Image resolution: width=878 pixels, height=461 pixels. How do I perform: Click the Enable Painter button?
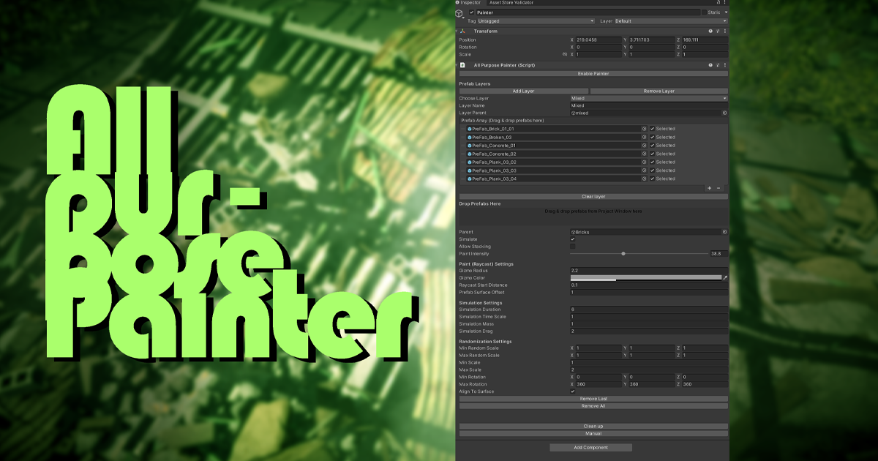tap(593, 74)
